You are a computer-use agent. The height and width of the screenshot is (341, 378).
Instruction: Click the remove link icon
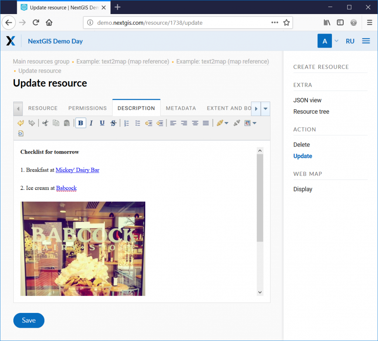(x=237, y=123)
